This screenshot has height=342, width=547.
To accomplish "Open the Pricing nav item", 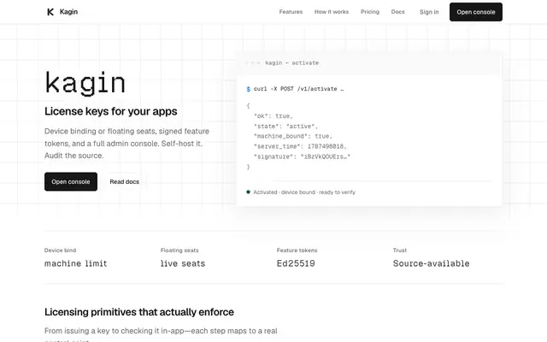I will [370, 12].
